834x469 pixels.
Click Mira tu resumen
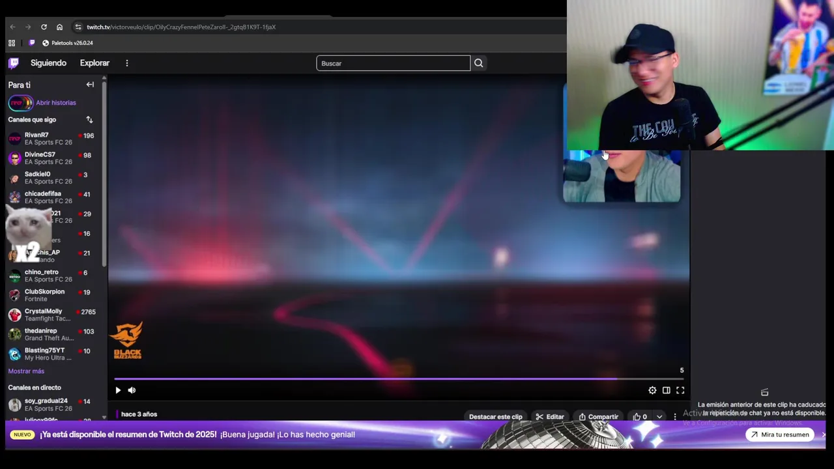click(x=779, y=434)
